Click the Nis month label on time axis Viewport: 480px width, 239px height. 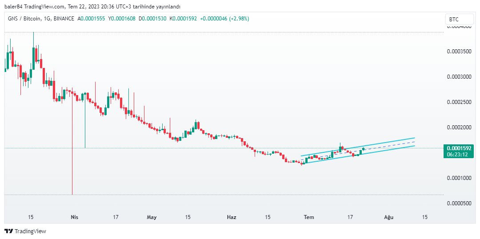74,217
